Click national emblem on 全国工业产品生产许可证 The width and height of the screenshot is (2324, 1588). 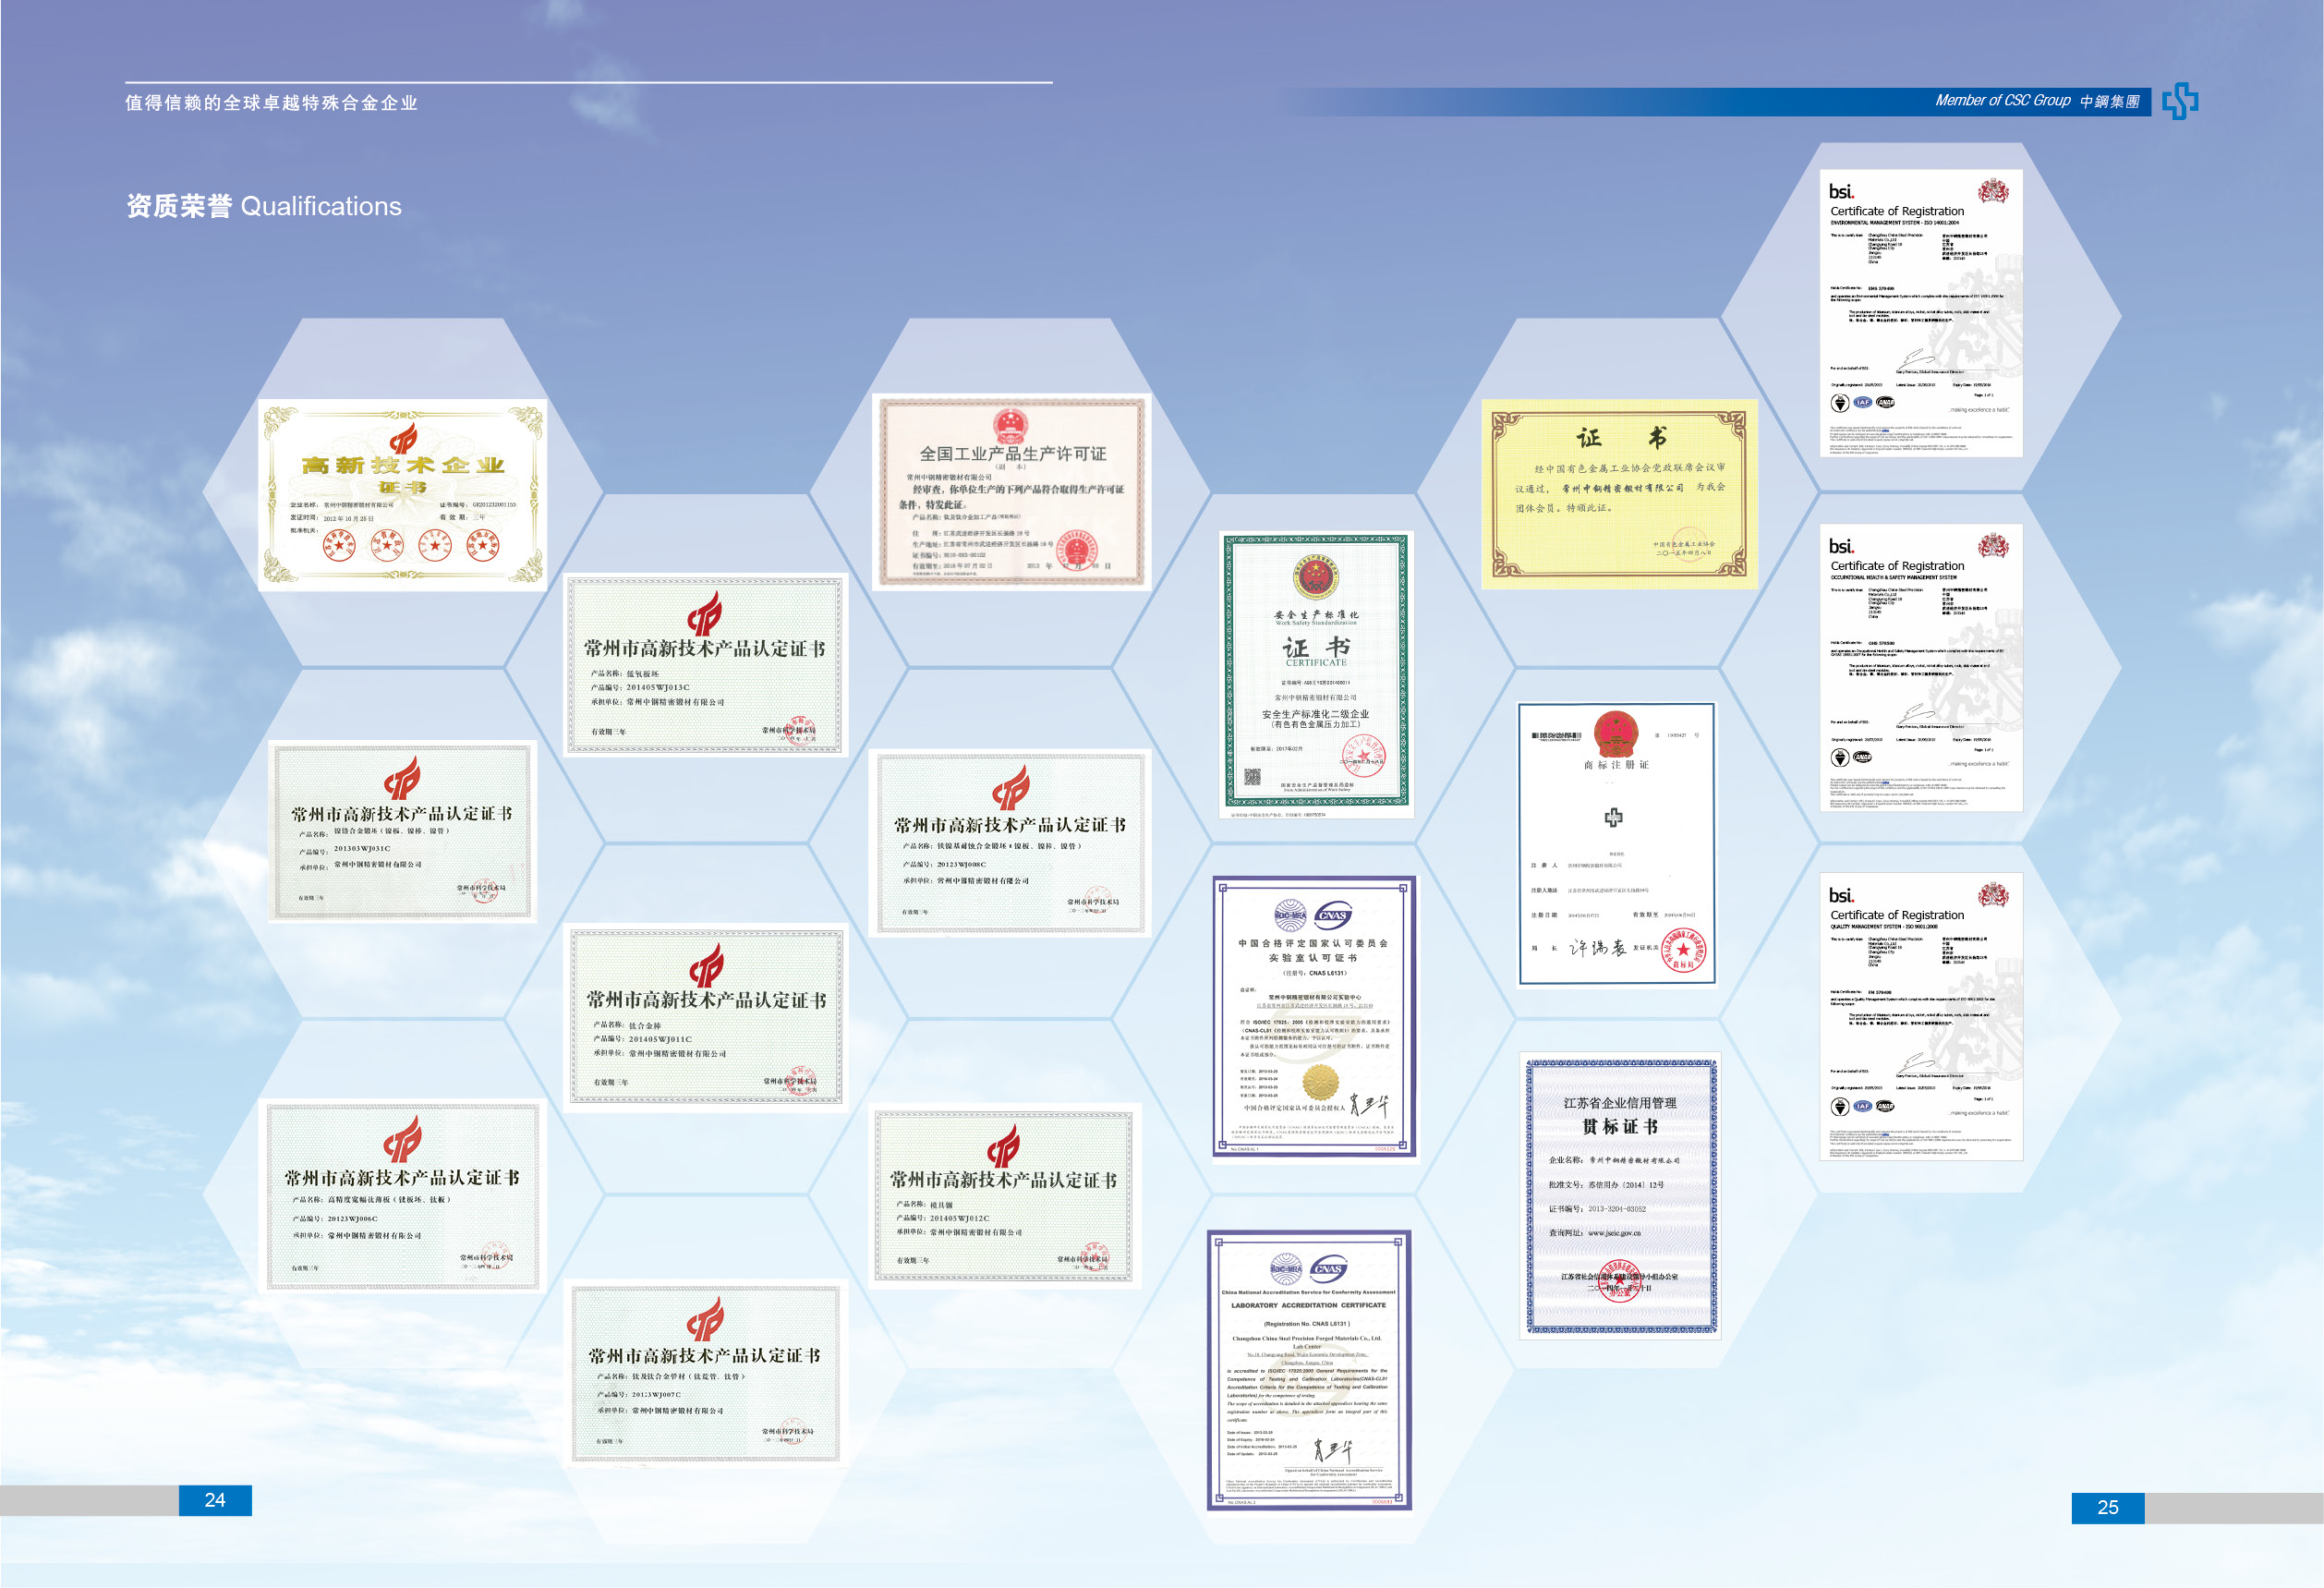pyautogui.click(x=1011, y=426)
